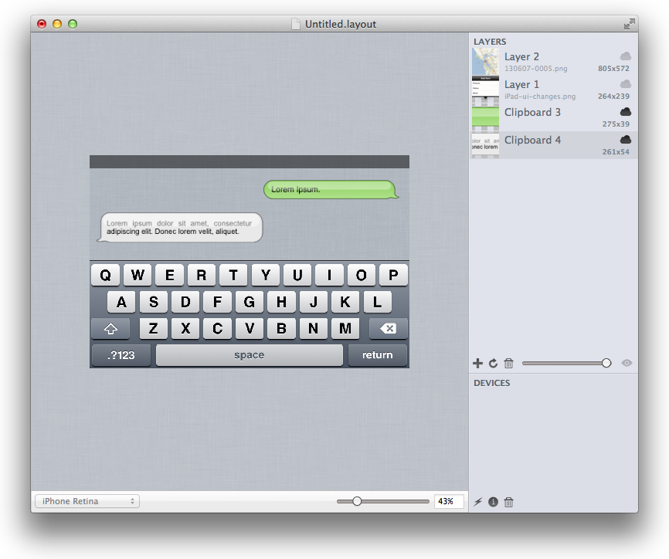The height and width of the screenshot is (559, 669).
Task: Click the Clipboard 3 green thumbnail
Action: (486, 117)
